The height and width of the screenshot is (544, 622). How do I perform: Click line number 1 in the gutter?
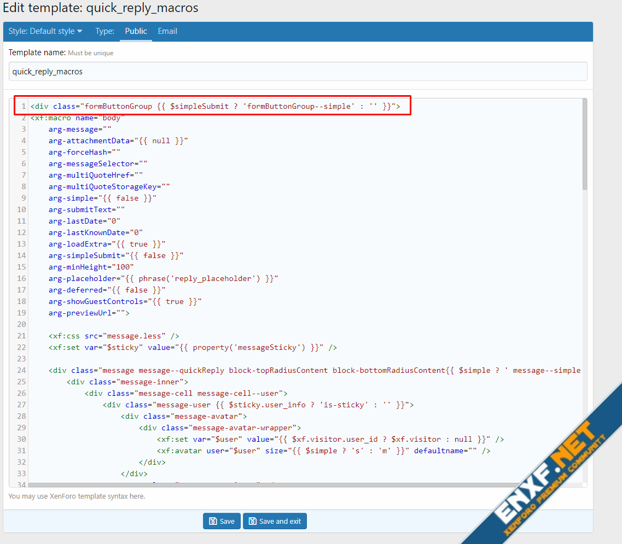(23, 106)
